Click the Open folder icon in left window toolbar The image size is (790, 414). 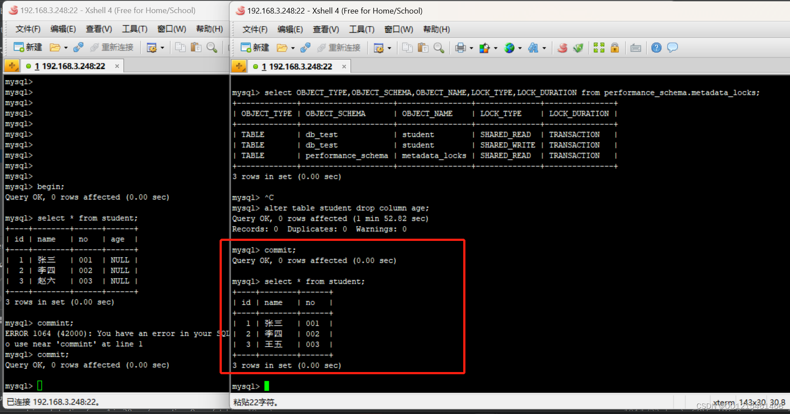pos(55,47)
